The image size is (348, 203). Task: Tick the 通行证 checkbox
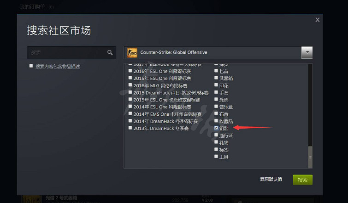point(216,135)
